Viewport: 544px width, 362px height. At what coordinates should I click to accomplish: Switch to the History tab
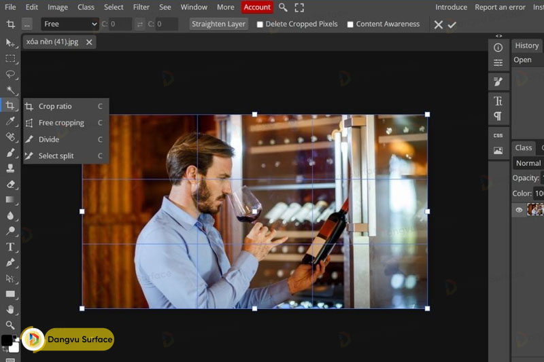point(526,46)
